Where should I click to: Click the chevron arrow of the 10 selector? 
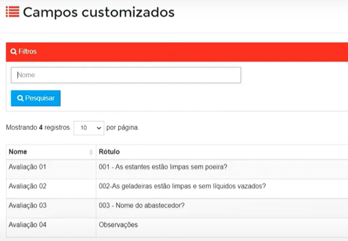point(99,128)
